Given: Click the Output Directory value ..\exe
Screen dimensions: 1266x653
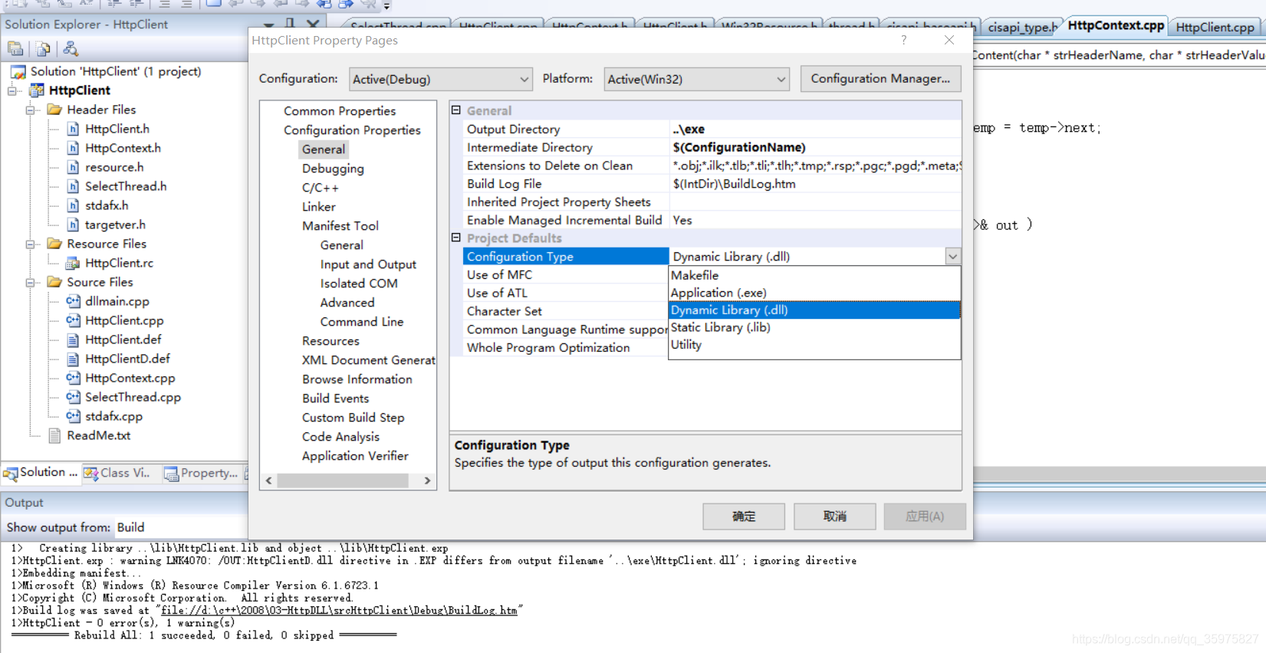Looking at the screenshot, I should [815, 130].
